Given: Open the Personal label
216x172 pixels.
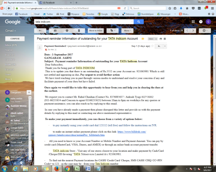Looking at the screenshot, I should [10, 70].
